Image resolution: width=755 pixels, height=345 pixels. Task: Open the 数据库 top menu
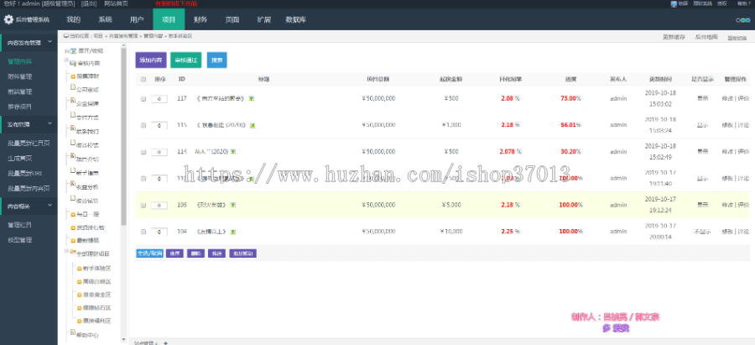point(295,20)
